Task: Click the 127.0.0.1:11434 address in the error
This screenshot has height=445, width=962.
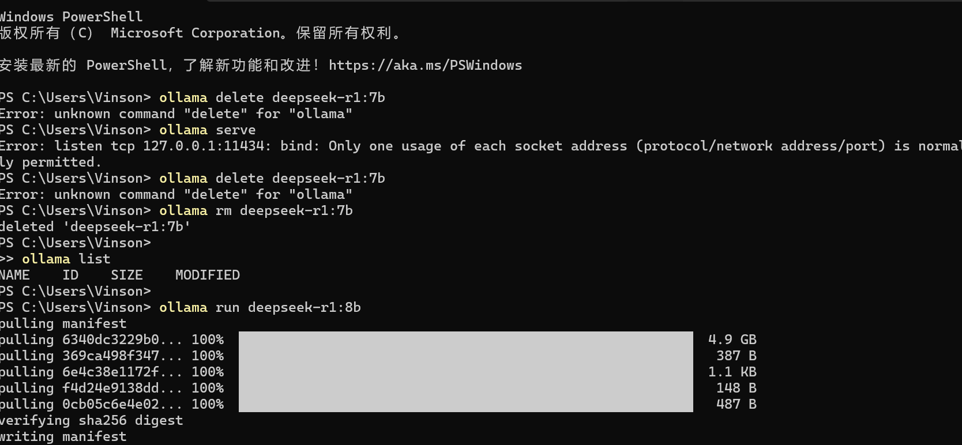Action: click(205, 146)
